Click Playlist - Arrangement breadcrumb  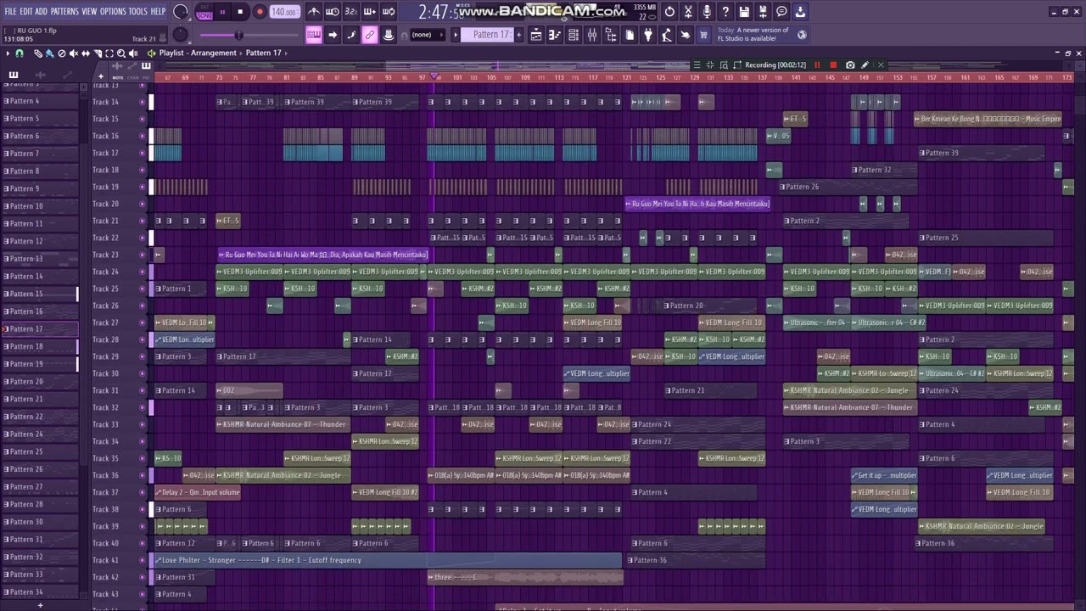[x=198, y=53]
